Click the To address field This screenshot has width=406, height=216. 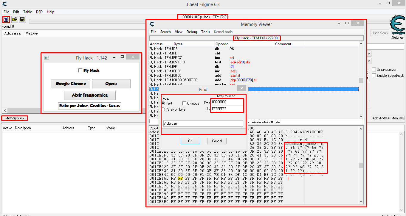tap(227, 109)
